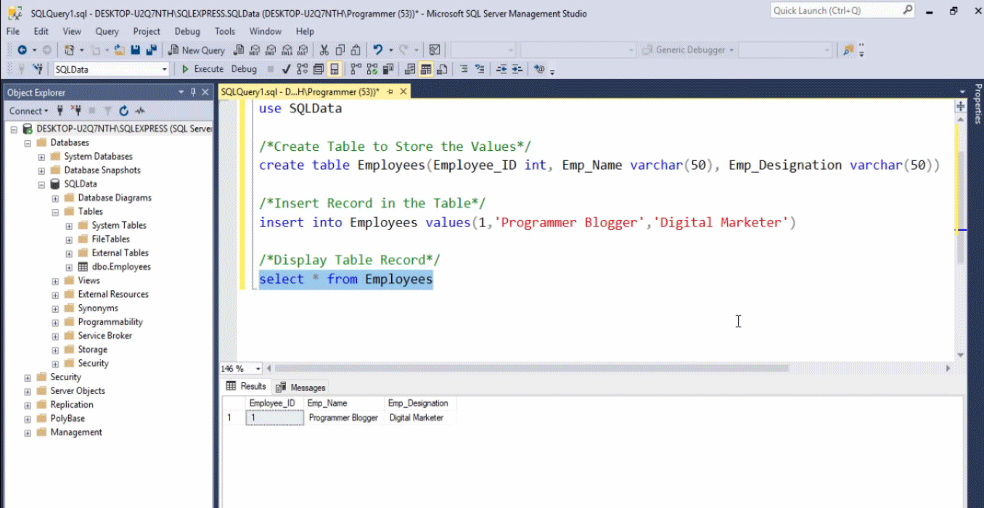Click the Parse checkmark icon
Image resolution: width=984 pixels, height=508 pixels.
click(286, 69)
